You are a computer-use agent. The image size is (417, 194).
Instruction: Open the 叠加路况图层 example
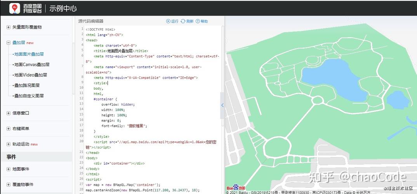[26, 85]
